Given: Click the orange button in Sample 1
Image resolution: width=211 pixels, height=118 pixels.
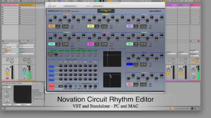Looking at the screenshot, I should click(x=52, y=26).
